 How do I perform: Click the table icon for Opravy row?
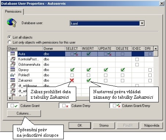pos(12,70)
